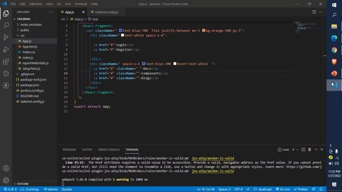Launch Brave browser from taskbar
This screenshot has height=192, width=342.
[x=334, y=62]
